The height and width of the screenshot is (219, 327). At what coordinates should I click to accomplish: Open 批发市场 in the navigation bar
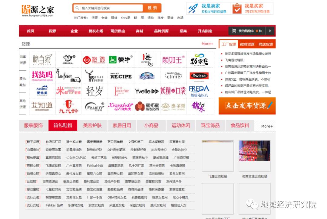96,31
